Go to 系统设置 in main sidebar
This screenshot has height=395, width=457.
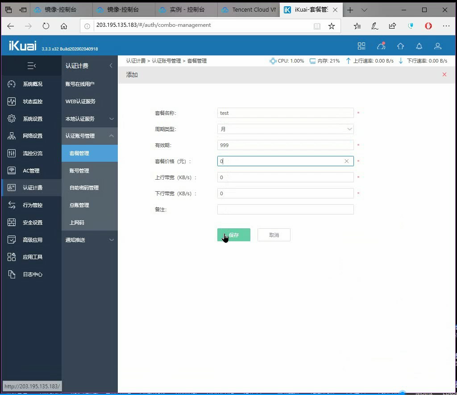point(32,119)
